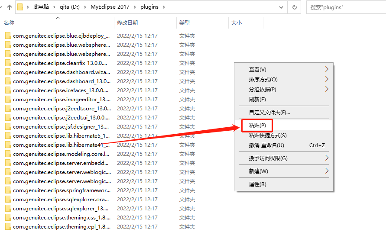Choose 属性(R) from context menu
Viewport: 386px width, 232px height.
point(284,184)
